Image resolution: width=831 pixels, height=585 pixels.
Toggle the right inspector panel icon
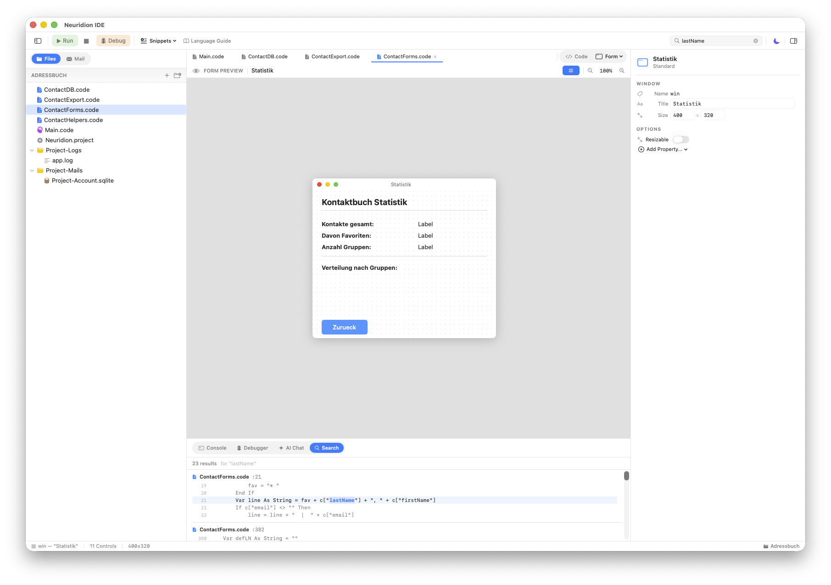793,41
